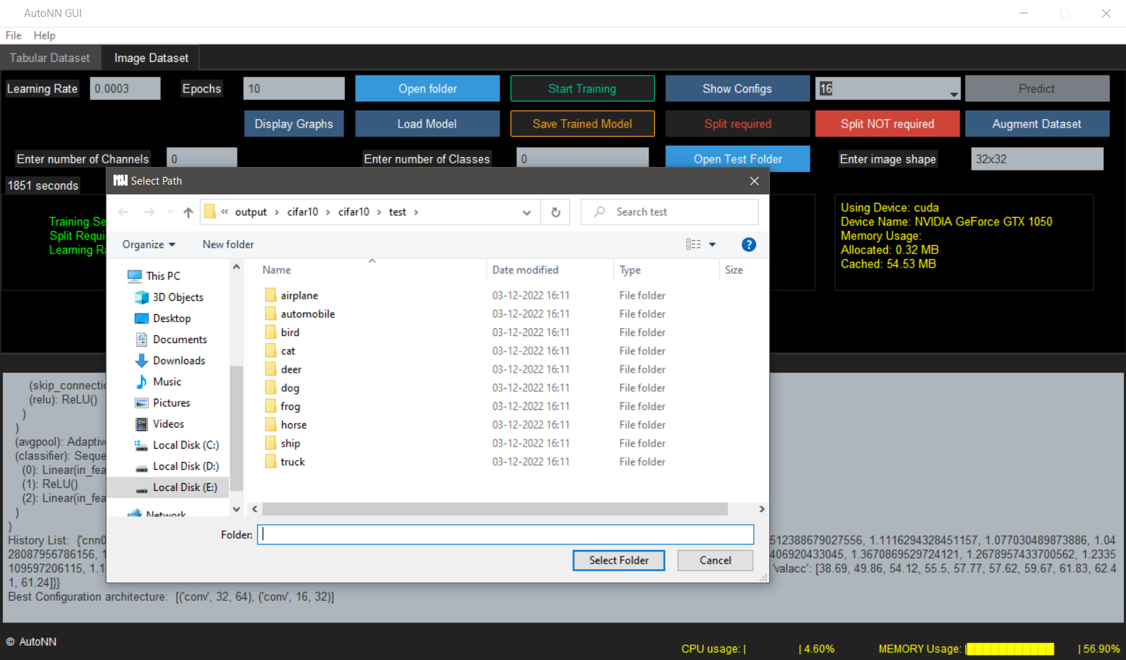
Task: Expand the Organize dropdown menu
Action: point(149,244)
